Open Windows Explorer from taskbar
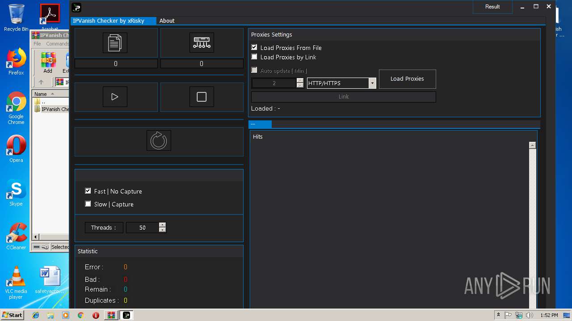Viewport: 572px width, 321px height. pyautogui.click(x=50, y=315)
